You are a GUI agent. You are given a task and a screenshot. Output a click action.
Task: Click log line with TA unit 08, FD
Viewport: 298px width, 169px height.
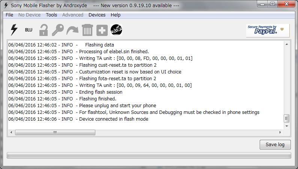coord(100,58)
